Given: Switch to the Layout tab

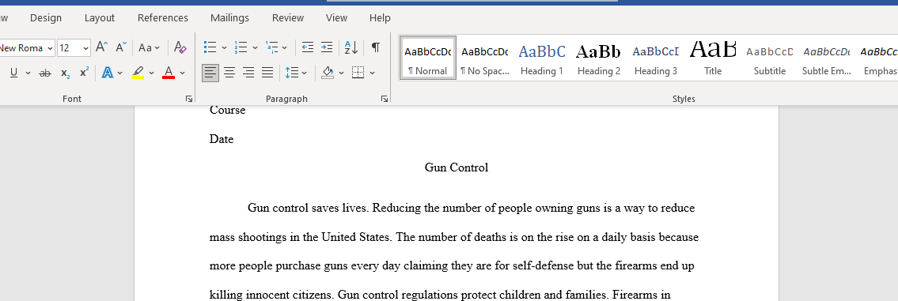Looking at the screenshot, I should click(x=100, y=17).
